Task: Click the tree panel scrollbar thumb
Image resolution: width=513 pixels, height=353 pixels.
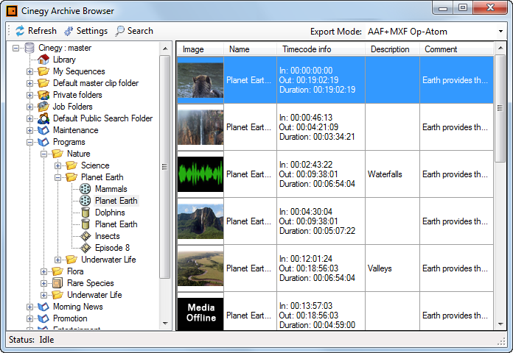Action: 165,166
